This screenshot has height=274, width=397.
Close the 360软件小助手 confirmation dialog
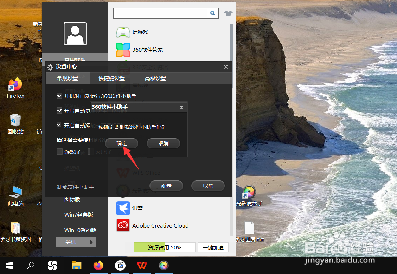[181, 107]
